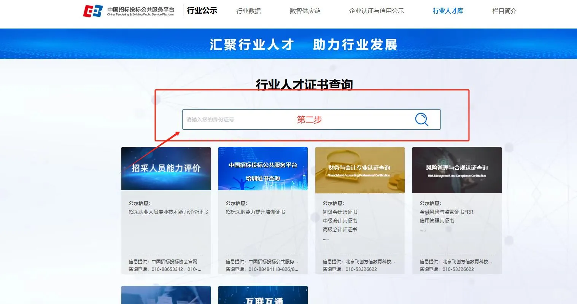The image size is (577, 304).
Task: Click the bottom-left partial card image
Action: coord(166,295)
